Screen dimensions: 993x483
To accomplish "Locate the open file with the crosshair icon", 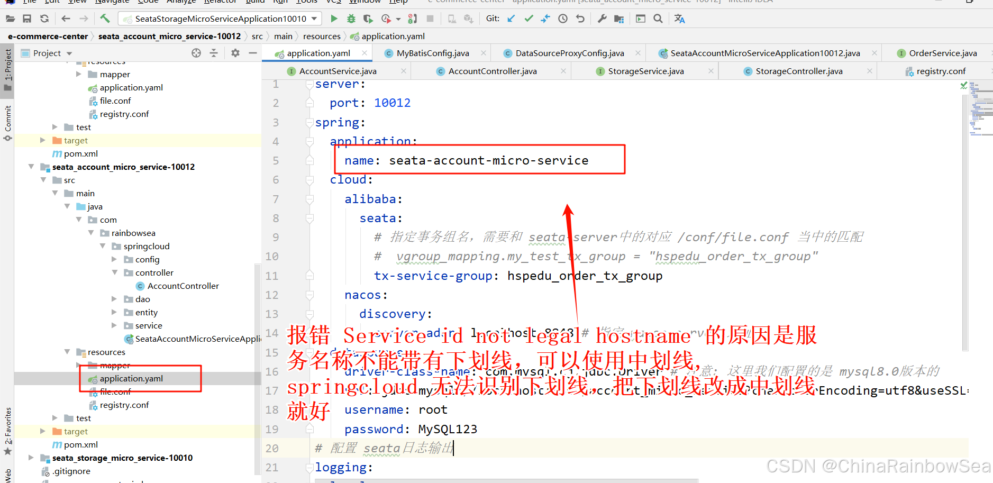I will pyautogui.click(x=196, y=53).
